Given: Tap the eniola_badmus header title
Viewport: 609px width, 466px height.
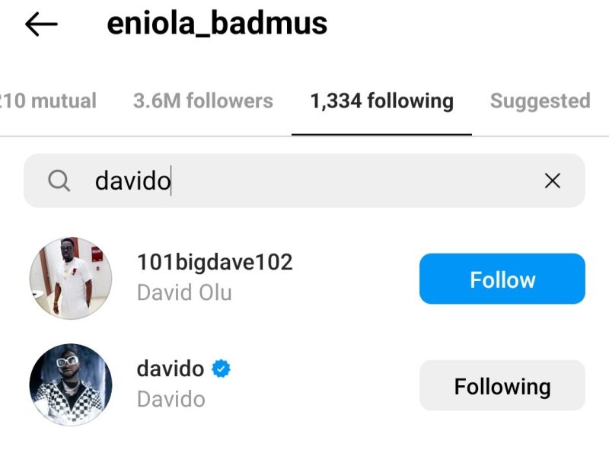Looking at the screenshot, I should pos(217,24).
